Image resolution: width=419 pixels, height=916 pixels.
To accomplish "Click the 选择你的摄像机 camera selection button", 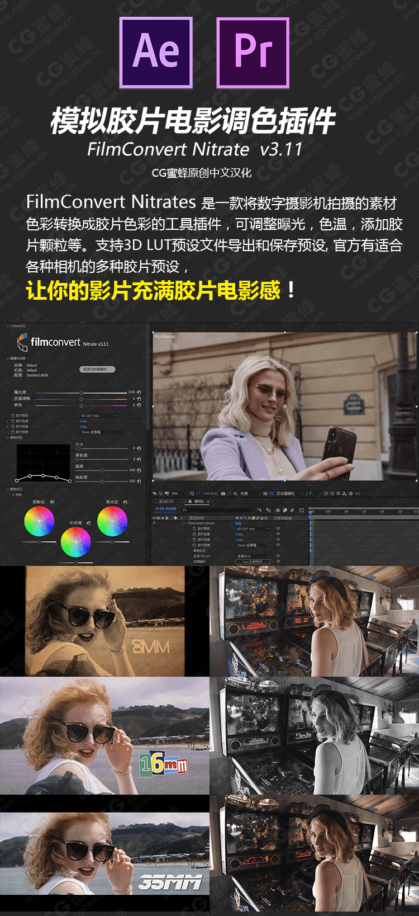I will pyautogui.click(x=98, y=369).
